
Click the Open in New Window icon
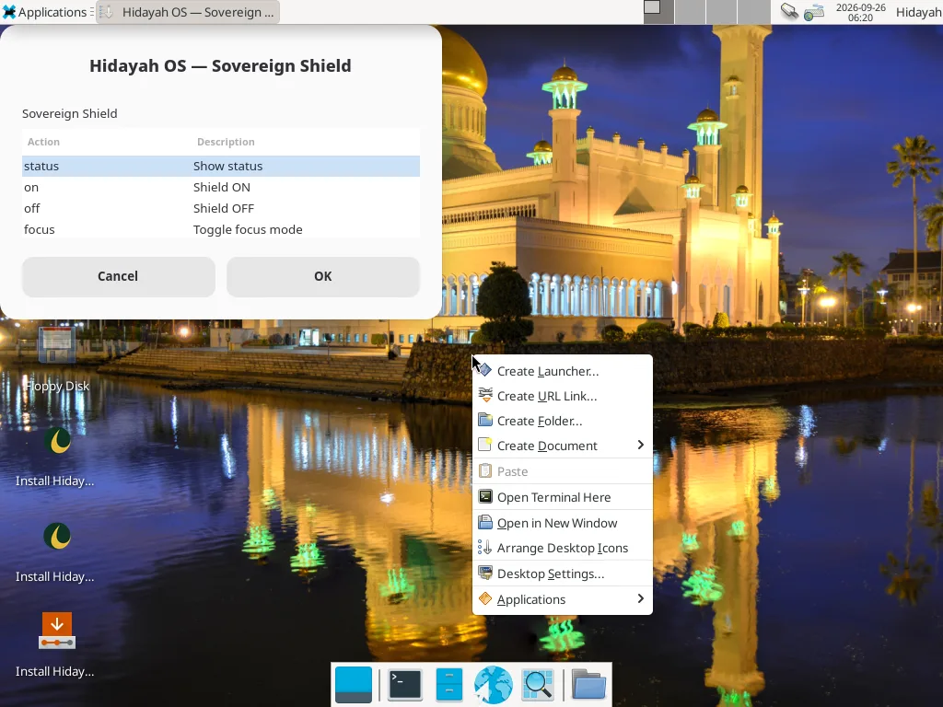(485, 522)
